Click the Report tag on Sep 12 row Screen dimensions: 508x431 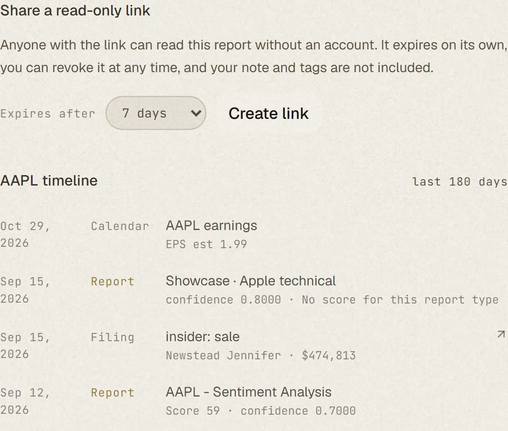pos(112,393)
